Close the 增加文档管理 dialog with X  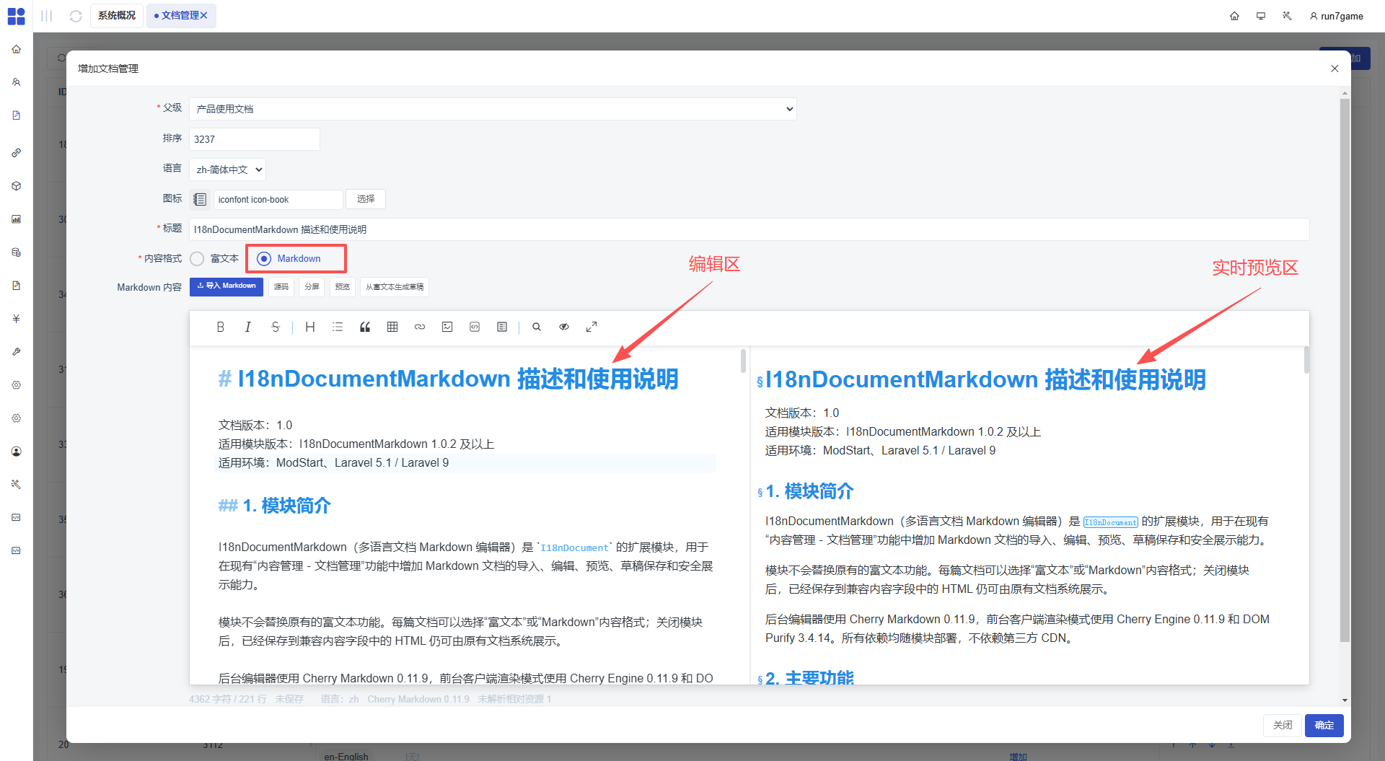point(1335,69)
